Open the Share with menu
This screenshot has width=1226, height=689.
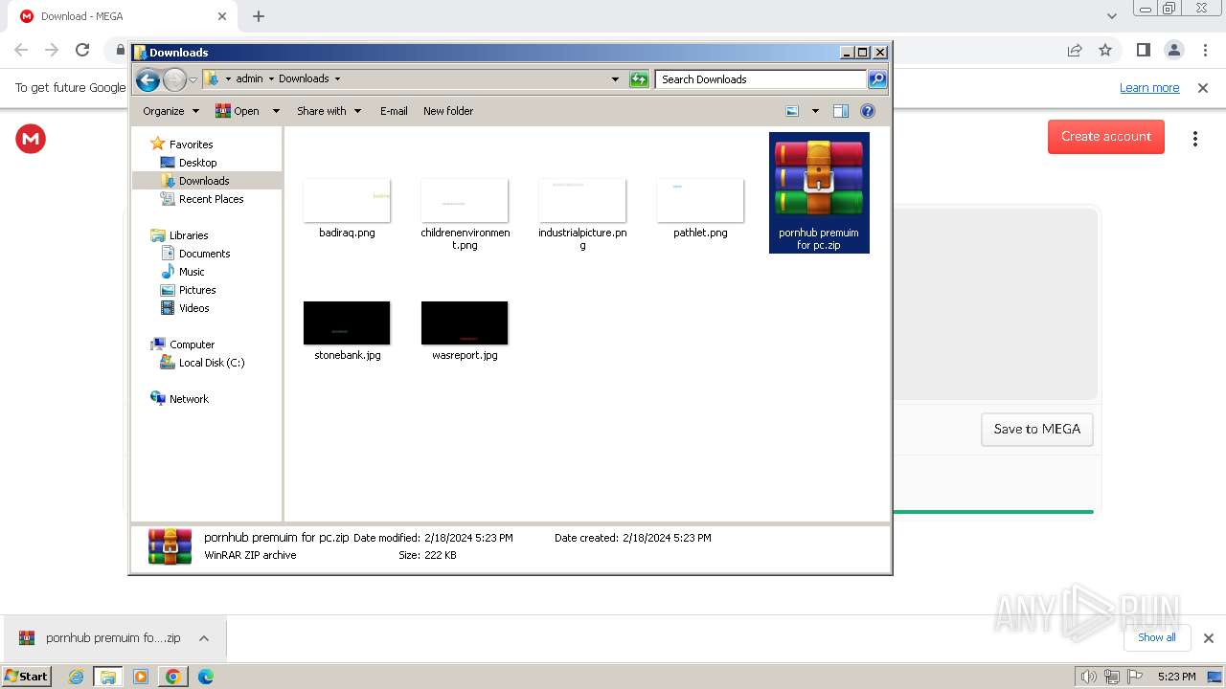(x=329, y=111)
